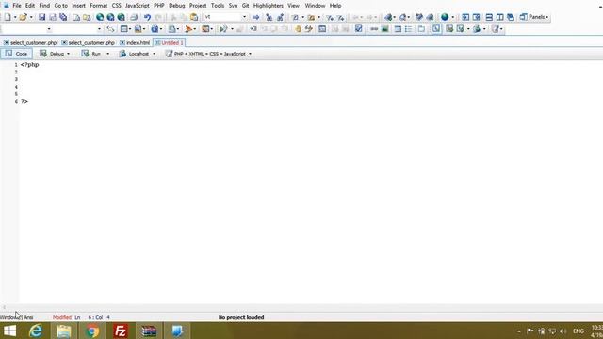Click the 'Modified' status bar text
This screenshot has height=339, width=603.
tap(62, 317)
